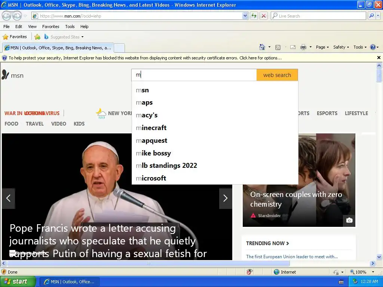Open the search provider dropdown arrow

click(x=378, y=16)
